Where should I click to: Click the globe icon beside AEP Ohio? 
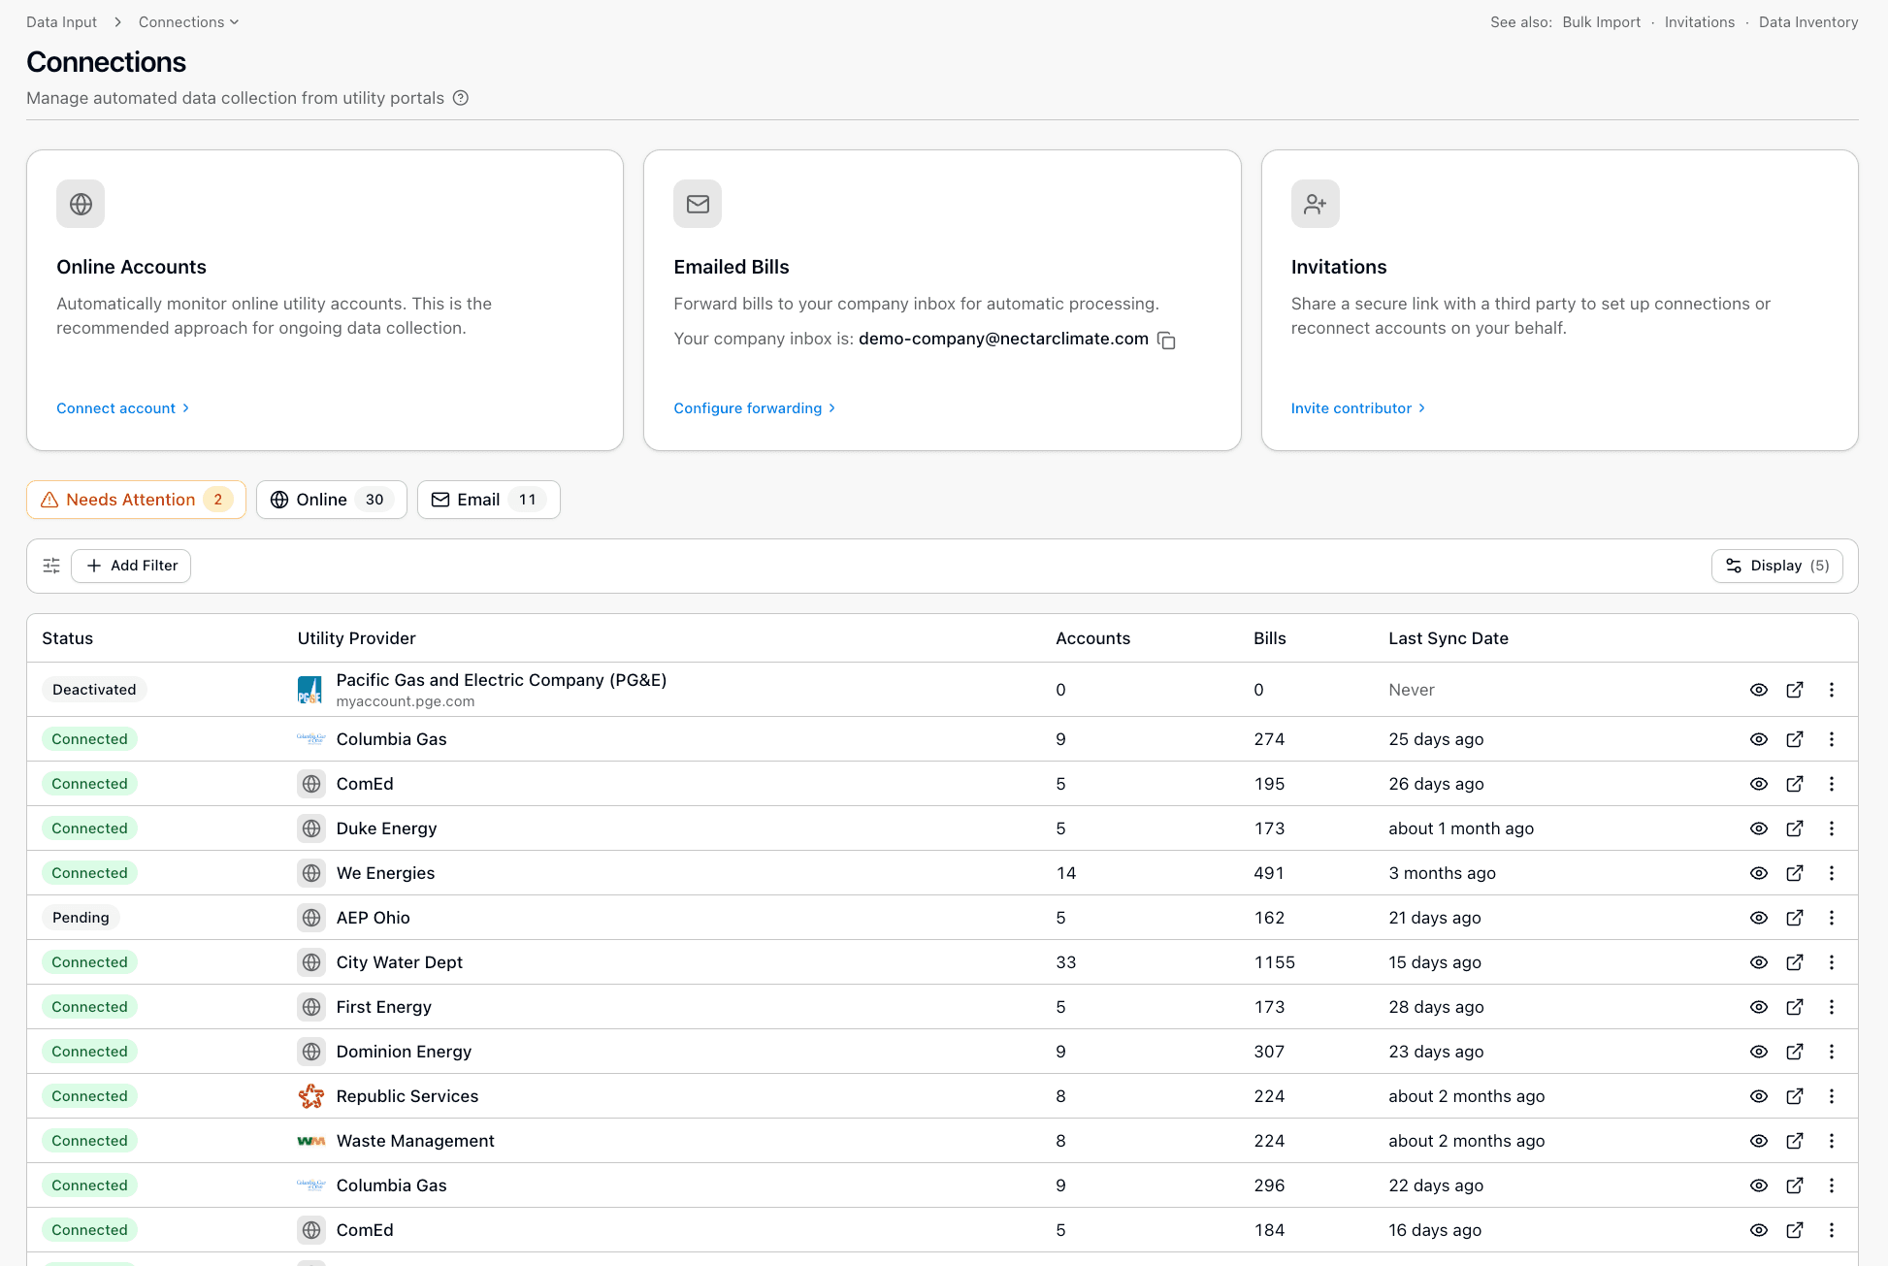[310, 918]
